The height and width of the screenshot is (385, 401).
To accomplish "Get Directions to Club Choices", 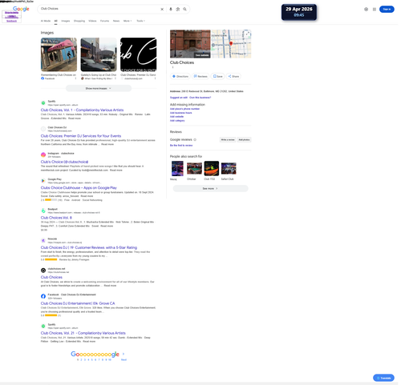I will [180, 76].
